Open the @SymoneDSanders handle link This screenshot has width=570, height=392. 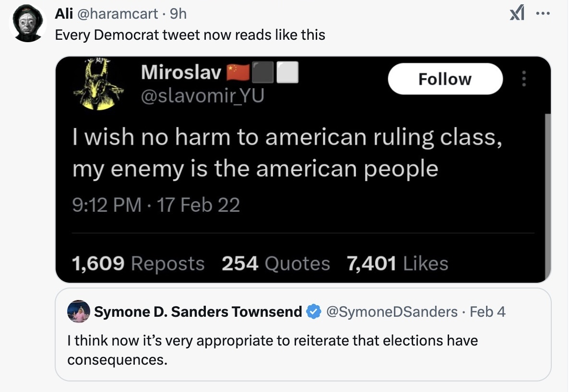coord(392,312)
